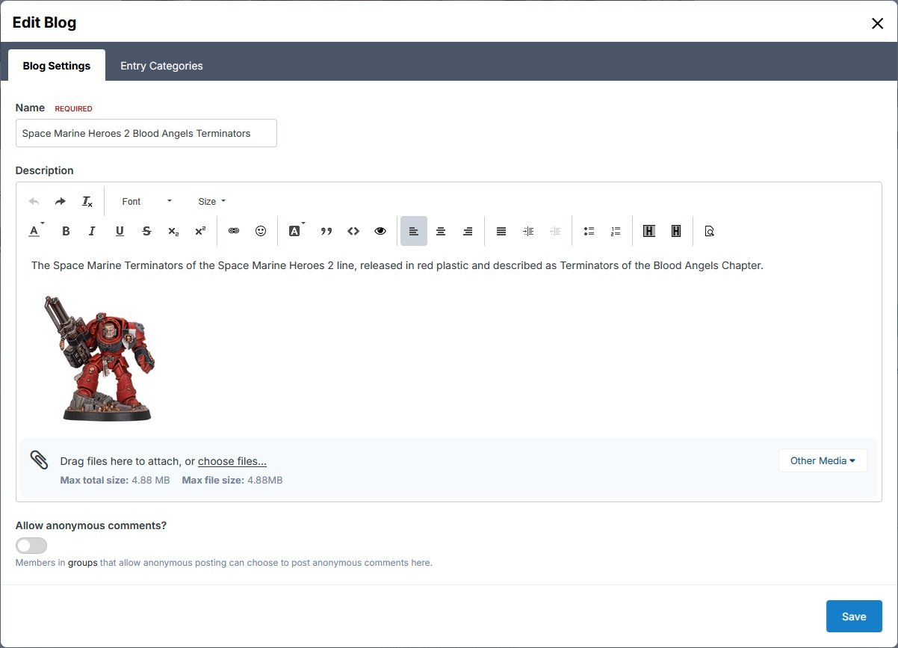Click the choose files link
Image resolution: width=898 pixels, height=648 pixels.
232,461
